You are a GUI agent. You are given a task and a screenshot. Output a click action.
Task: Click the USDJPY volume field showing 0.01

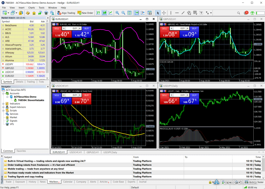(180, 95)
